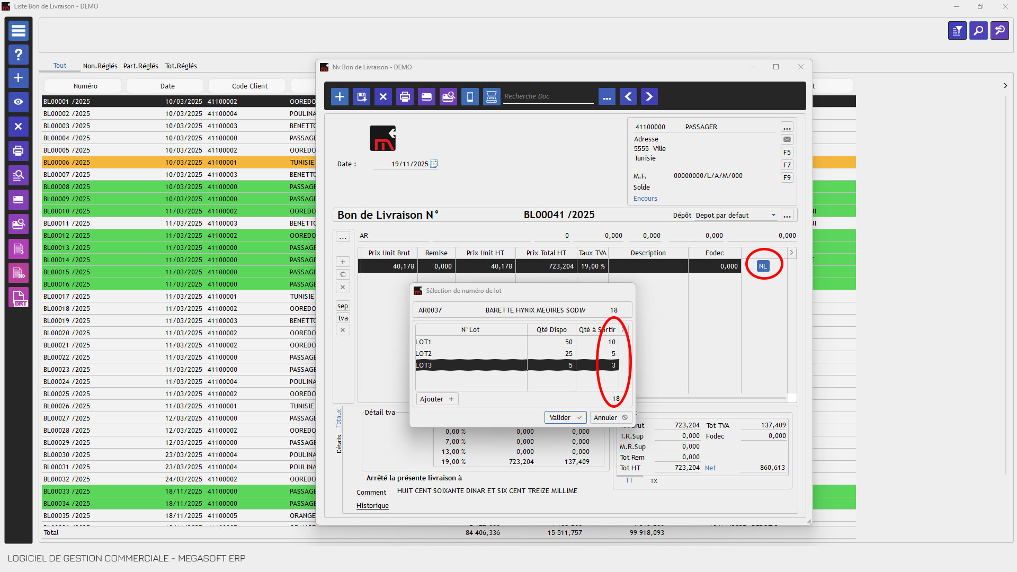
Task: Click the card icon in dialog toolbar
Action: point(426,96)
